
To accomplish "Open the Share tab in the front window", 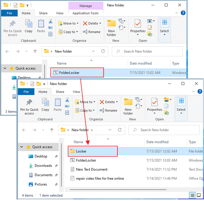I will 60,92.
